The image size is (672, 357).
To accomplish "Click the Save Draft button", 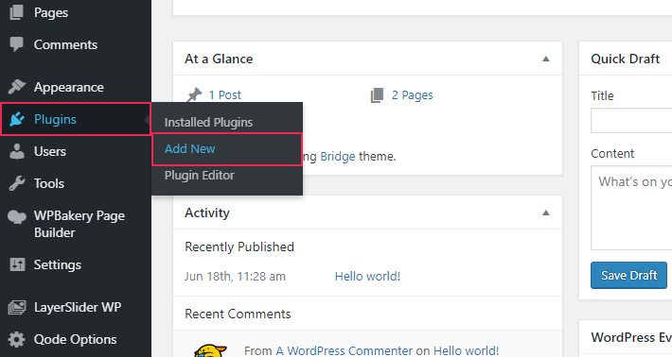I will (x=628, y=276).
